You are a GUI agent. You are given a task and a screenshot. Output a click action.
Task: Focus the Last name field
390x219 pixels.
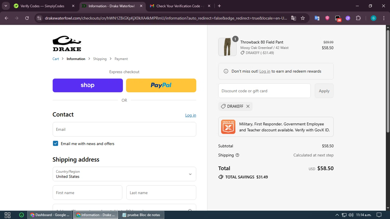click(x=161, y=193)
